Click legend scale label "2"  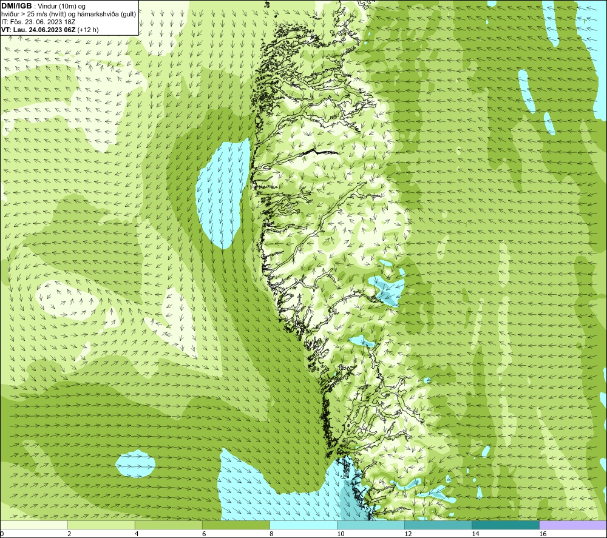click(x=69, y=534)
